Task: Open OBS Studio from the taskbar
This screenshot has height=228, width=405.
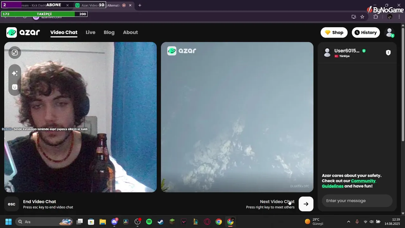Action: tap(138, 222)
